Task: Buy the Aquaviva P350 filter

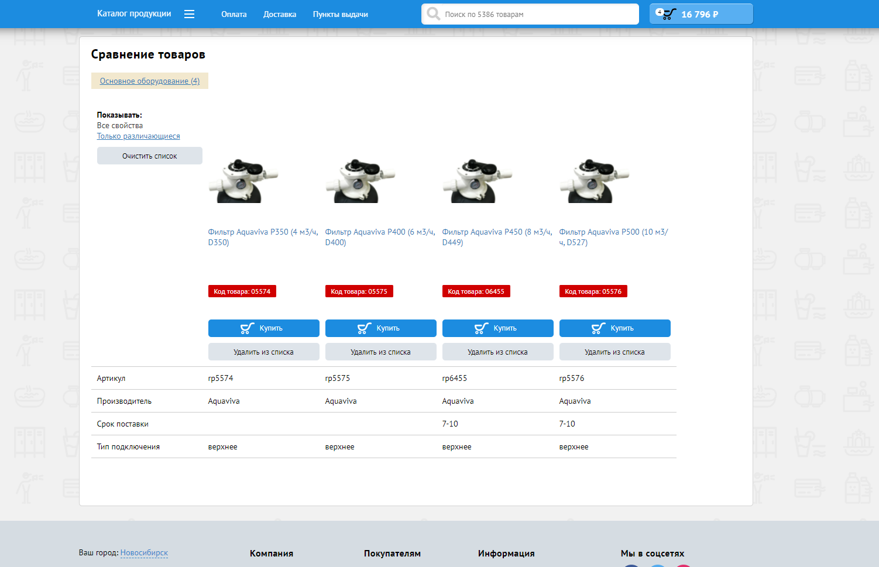Action: 263,328
